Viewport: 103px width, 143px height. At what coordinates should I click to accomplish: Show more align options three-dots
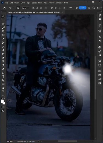tap(71, 8)
